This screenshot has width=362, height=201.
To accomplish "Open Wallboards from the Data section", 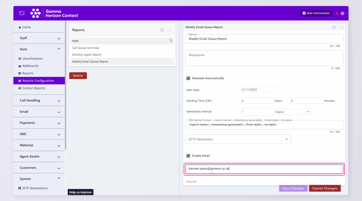I will click(28, 66).
